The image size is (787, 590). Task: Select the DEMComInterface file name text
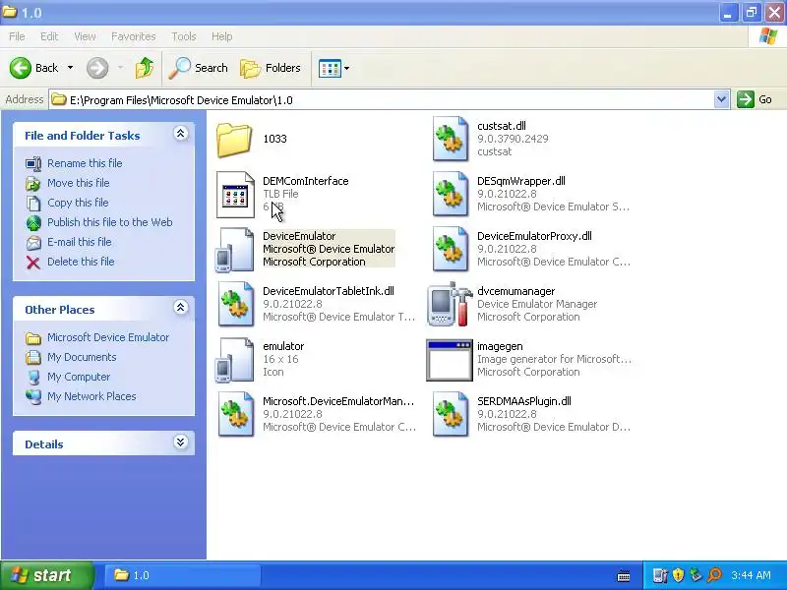[x=306, y=181]
